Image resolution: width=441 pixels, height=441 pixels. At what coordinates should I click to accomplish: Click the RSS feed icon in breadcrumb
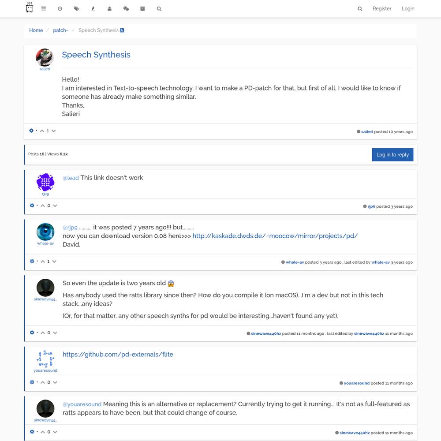pos(122,30)
